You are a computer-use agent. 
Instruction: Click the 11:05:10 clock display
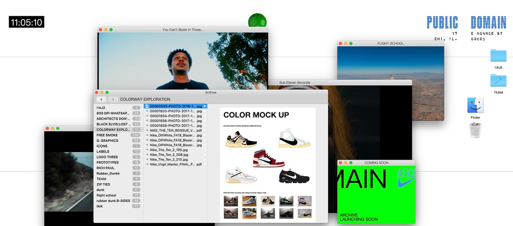pyautogui.click(x=26, y=22)
